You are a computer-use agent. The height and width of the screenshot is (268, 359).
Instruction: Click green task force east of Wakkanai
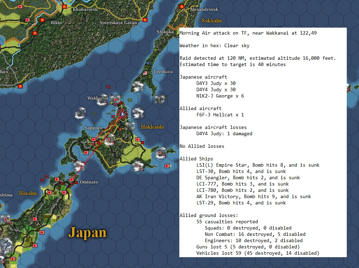click(x=130, y=100)
